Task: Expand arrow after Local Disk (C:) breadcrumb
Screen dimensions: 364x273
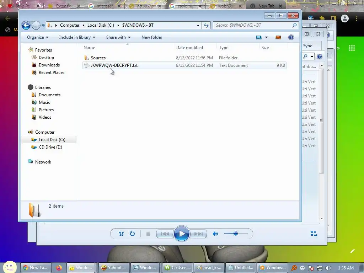Action: 118,25
